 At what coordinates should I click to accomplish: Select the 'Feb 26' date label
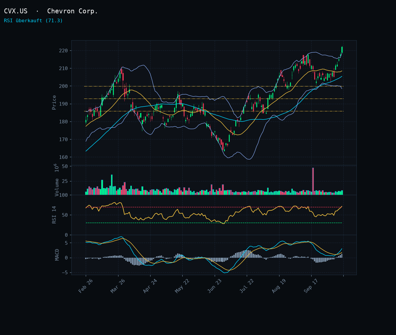(86, 286)
